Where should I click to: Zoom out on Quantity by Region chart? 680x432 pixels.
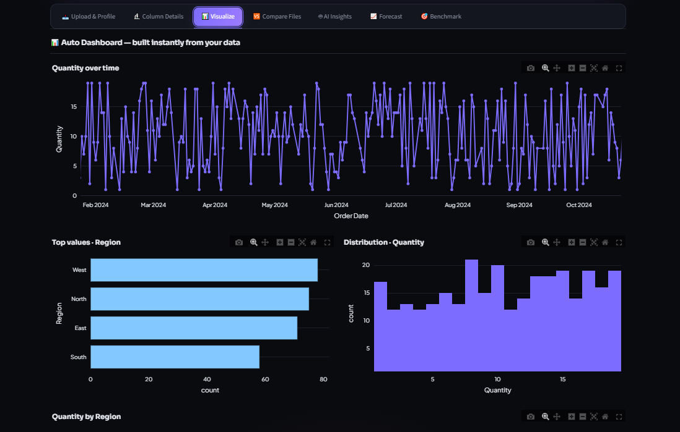pyautogui.click(x=583, y=417)
